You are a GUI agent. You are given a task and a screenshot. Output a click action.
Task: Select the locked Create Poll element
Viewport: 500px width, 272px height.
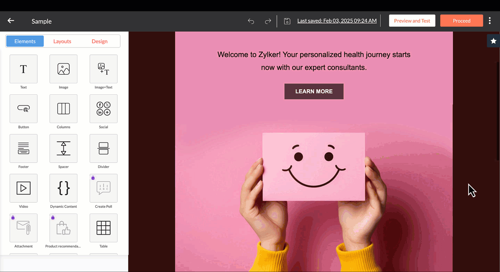point(103,188)
